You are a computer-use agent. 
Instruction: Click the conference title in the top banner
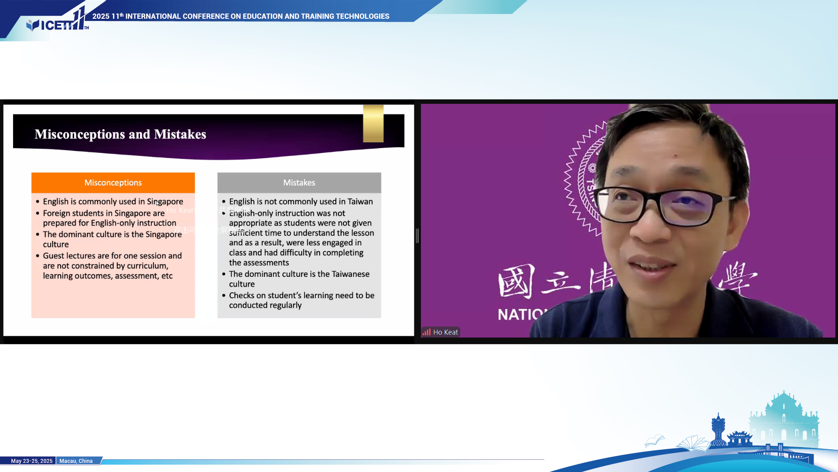(x=241, y=16)
